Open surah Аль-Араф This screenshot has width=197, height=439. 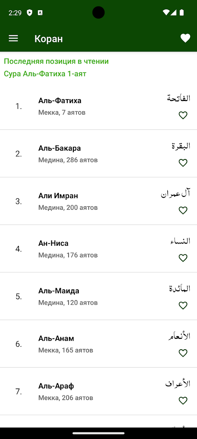(x=98, y=391)
